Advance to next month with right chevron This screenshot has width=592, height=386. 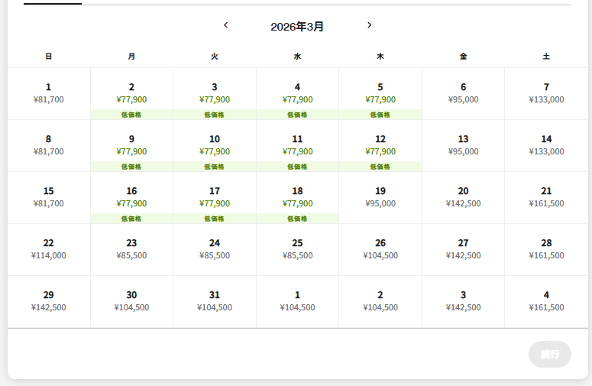tap(370, 25)
